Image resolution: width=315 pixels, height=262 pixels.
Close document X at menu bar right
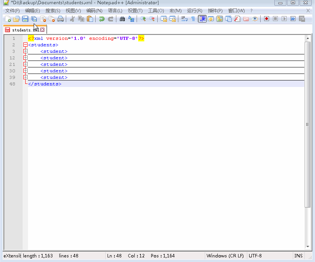(x=308, y=11)
